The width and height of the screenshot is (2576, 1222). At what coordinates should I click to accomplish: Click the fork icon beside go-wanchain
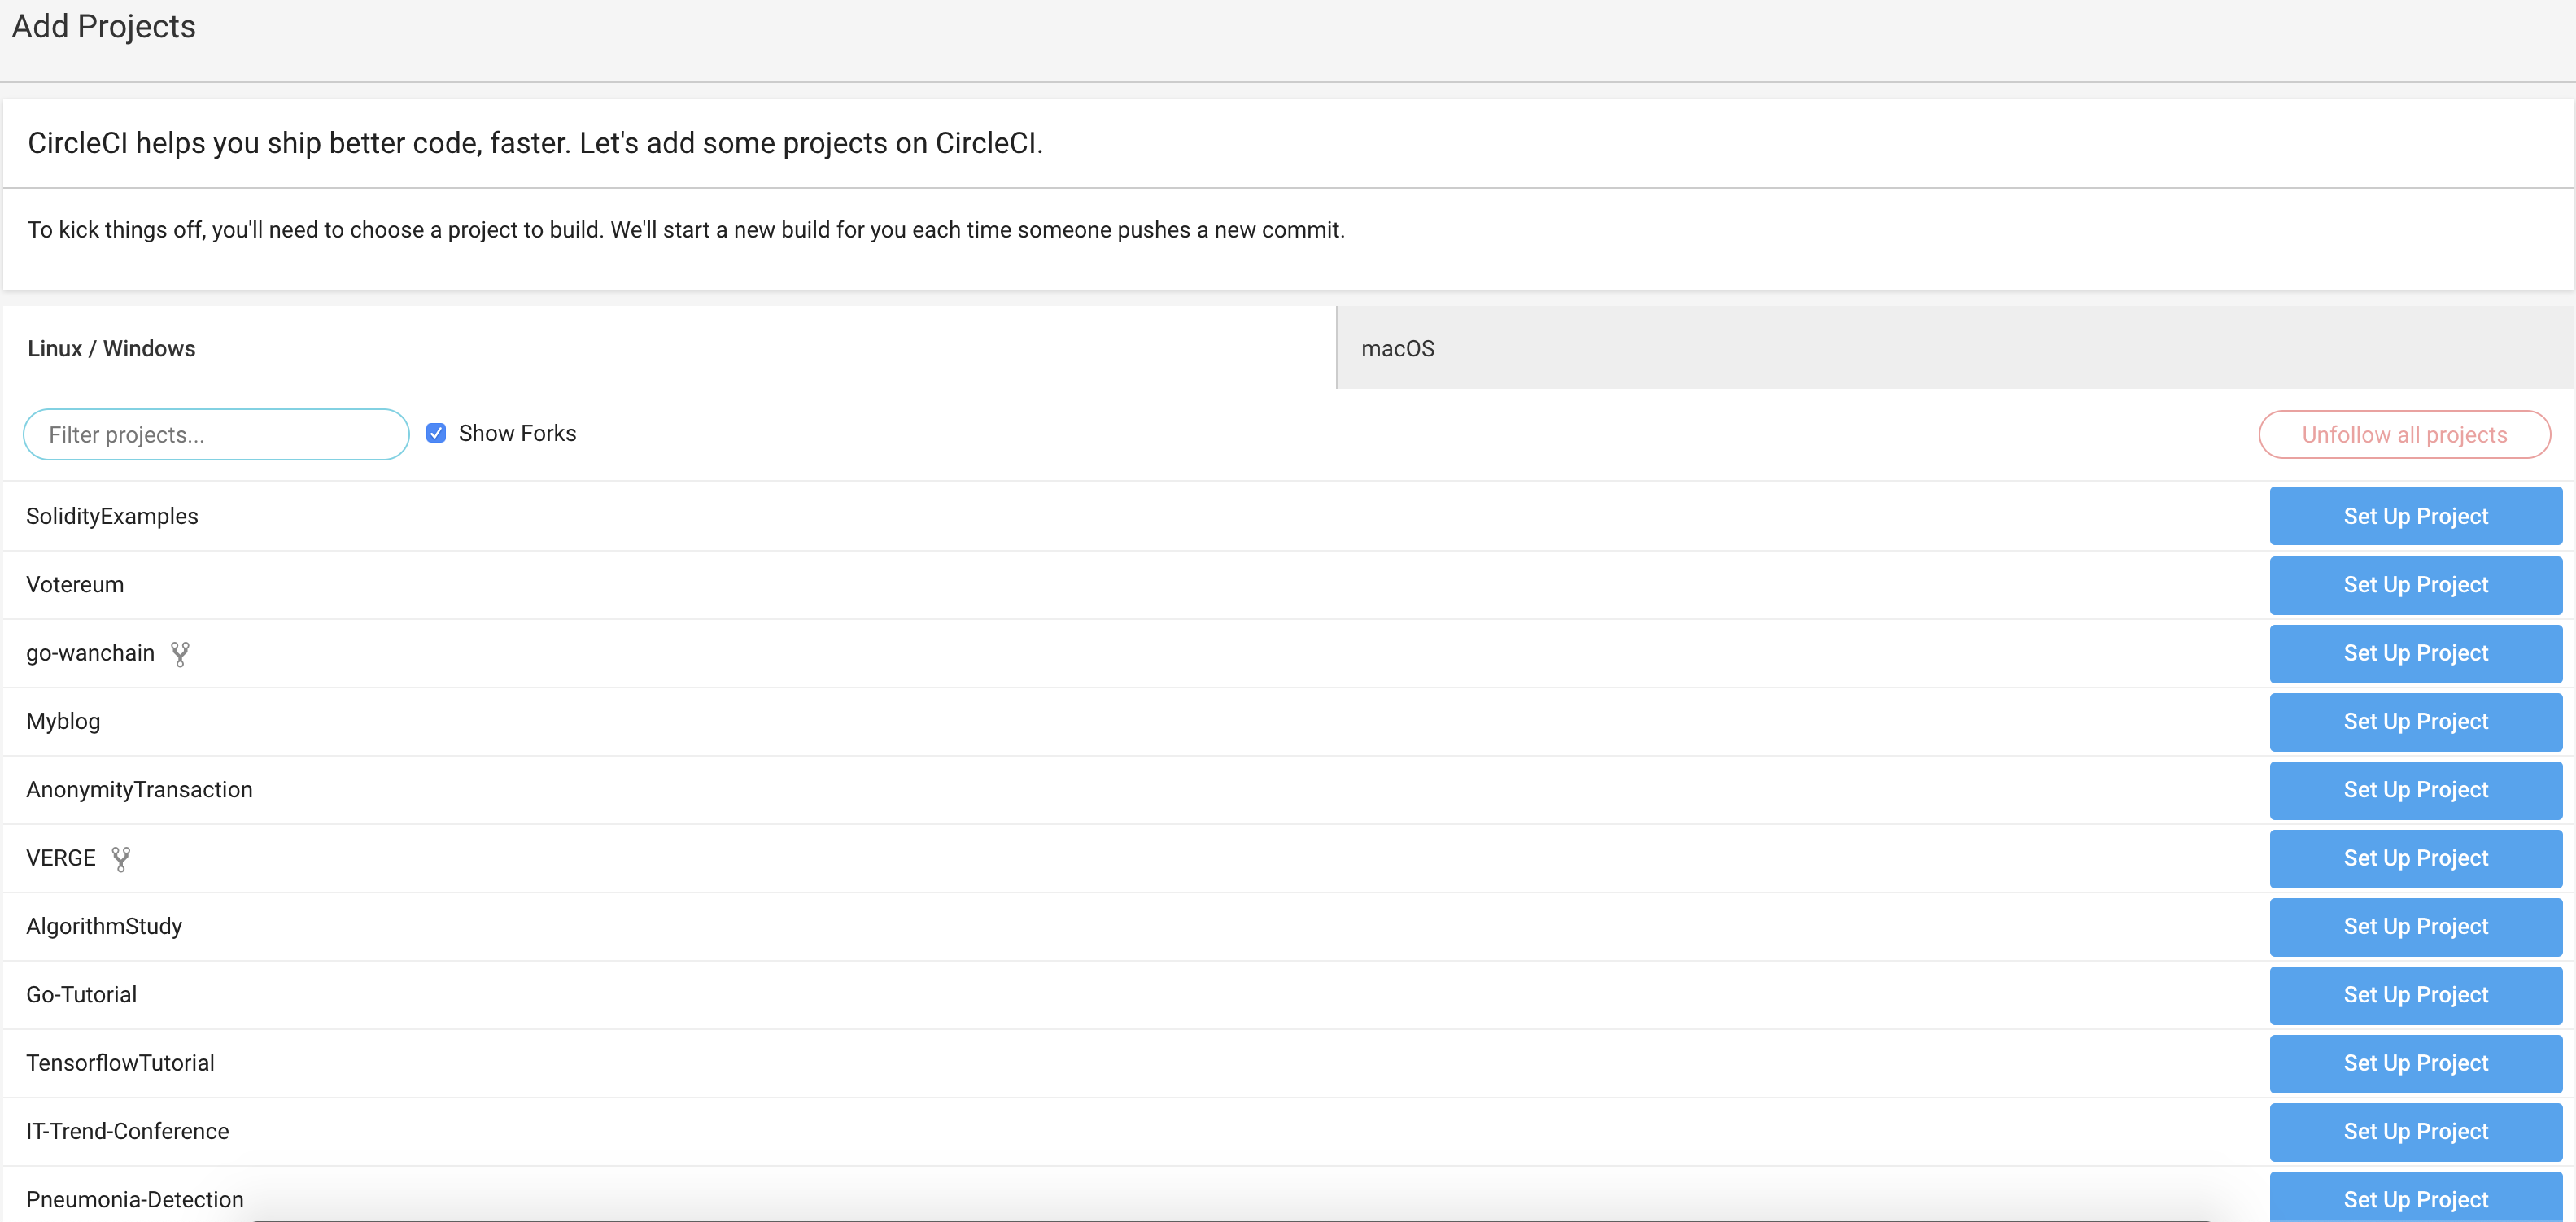[x=180, y=654]
